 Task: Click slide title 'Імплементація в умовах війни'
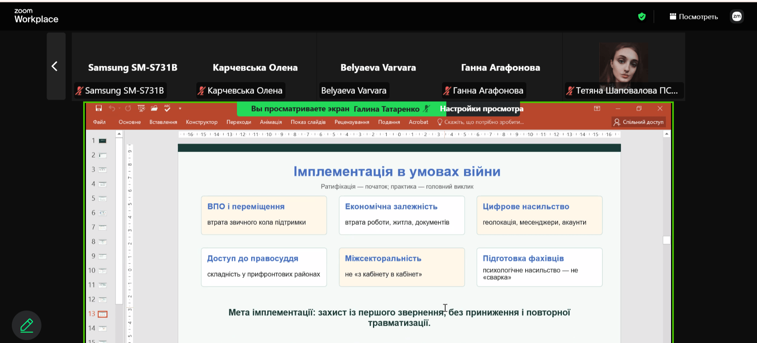(397, 172)
